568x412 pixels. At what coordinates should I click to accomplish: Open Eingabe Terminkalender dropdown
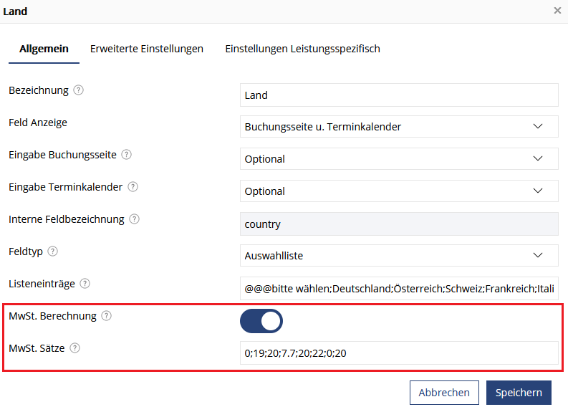pyautogui.click(x=399, y=191)
